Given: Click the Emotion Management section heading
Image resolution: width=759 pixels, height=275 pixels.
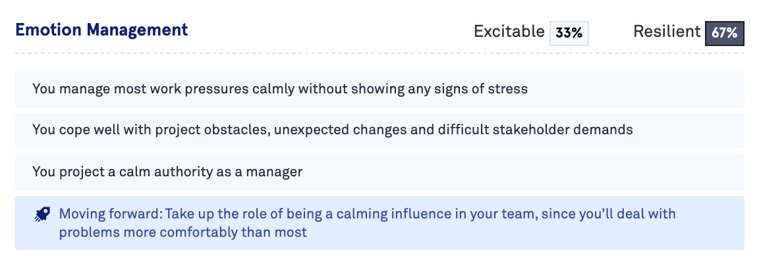Looking at the screenshot, I should [101, 30].
